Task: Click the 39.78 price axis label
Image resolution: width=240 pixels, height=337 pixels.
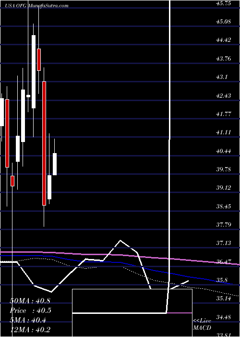Action: click(x=224, y=169)
